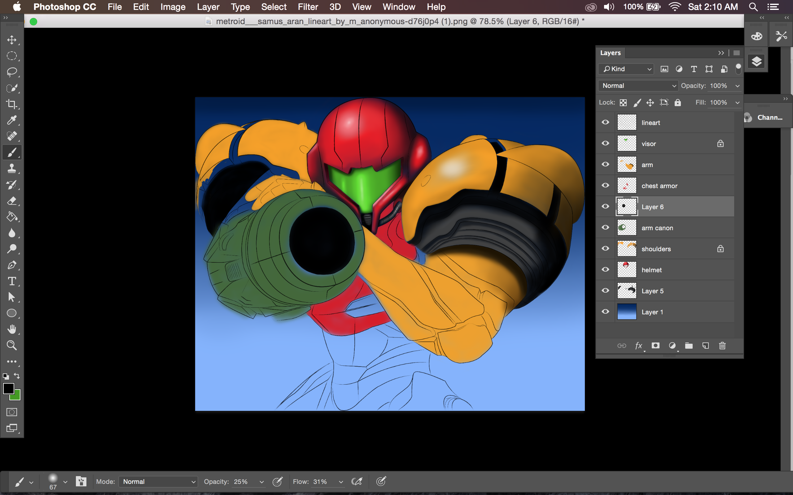Open the Window menu
The image size is (793, 495).
tap(399, 7)
